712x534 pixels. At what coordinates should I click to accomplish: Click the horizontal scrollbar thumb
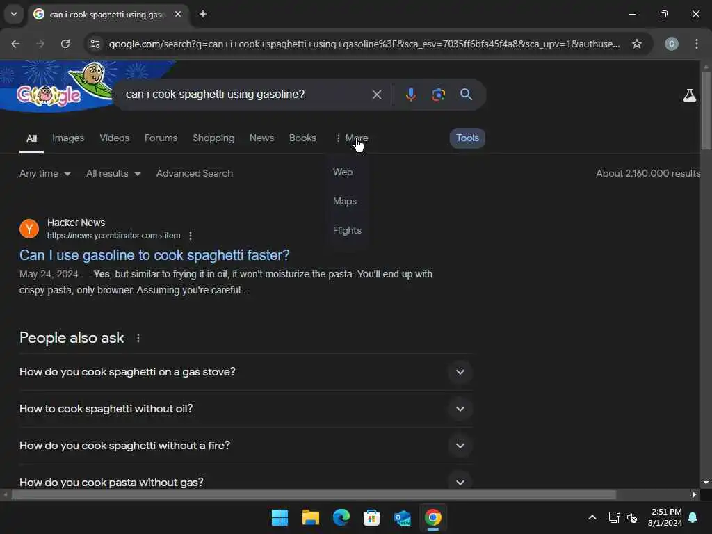[x=314, y=494]
